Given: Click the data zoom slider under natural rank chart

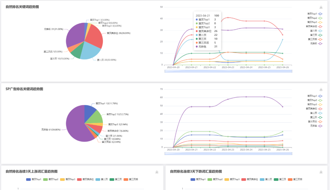Looking at the screenshot, I should 228,71.
